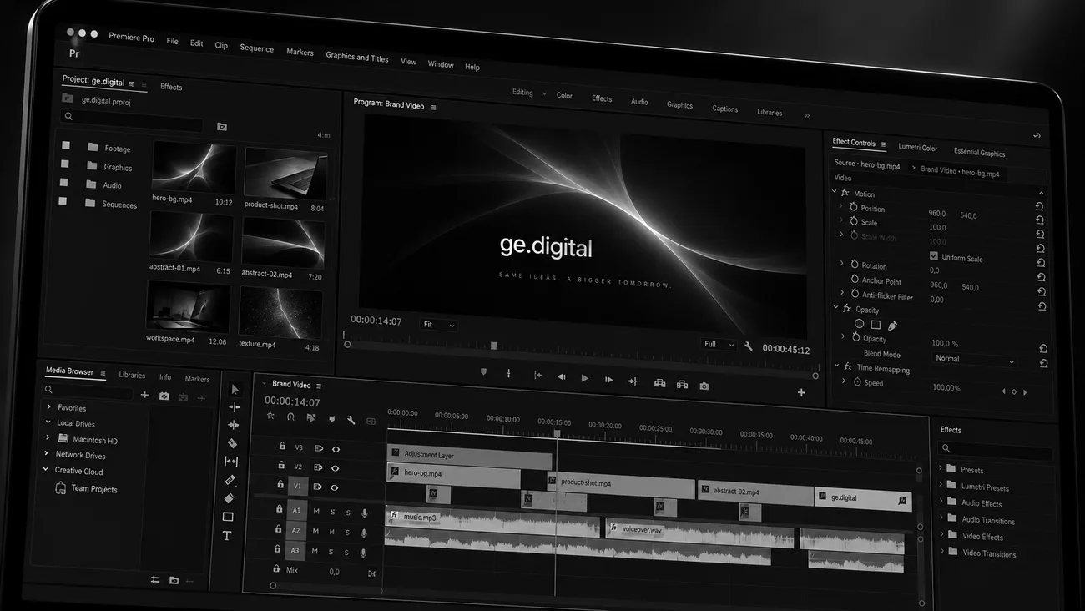The width and height of the screenshot is (1085, 611).
Task: Click the Project panel search field
Action: click(132, 120)
